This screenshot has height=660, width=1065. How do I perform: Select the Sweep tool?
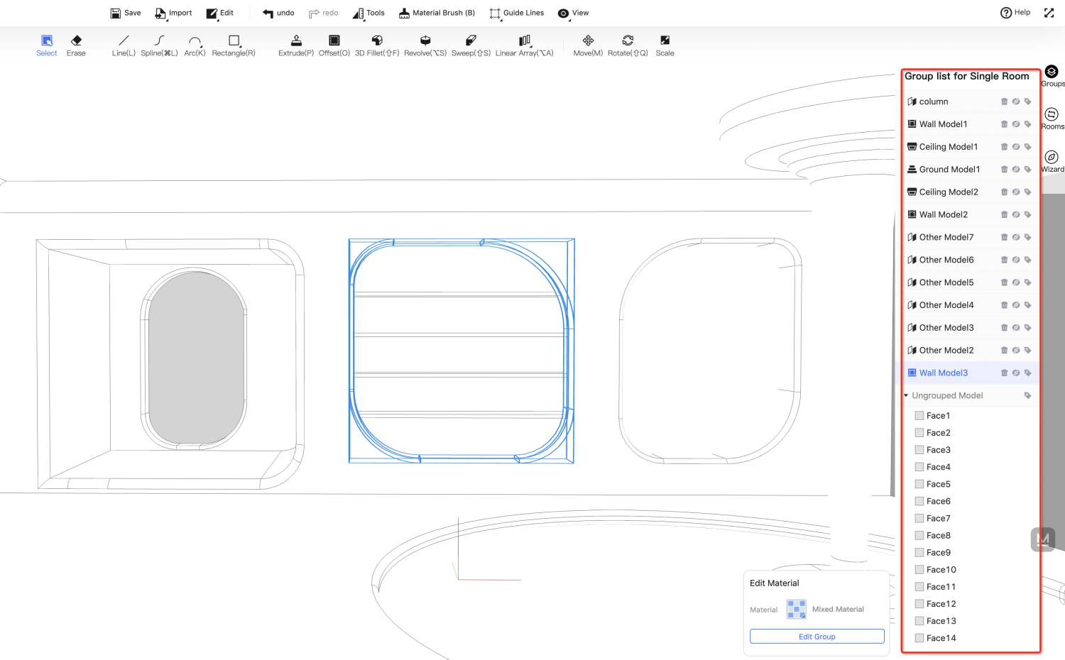pos(471,45)
